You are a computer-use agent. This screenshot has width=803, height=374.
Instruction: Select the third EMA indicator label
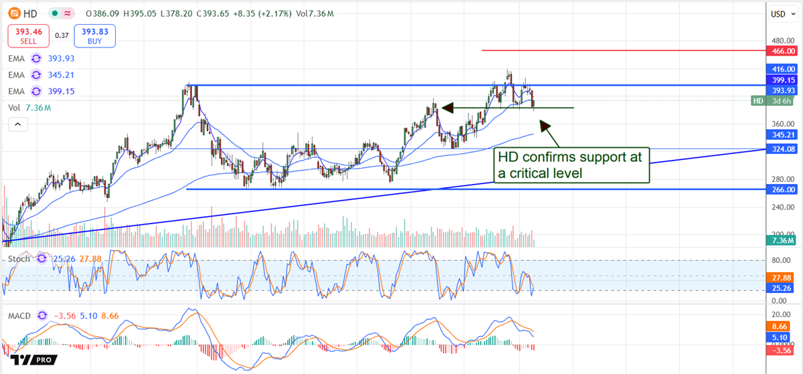point(16,91)
